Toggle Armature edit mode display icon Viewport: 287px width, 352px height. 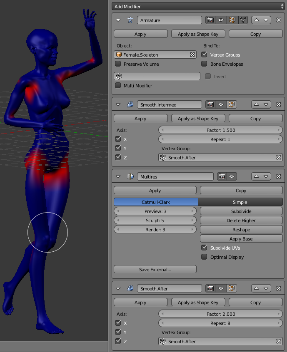click(232, 20)
